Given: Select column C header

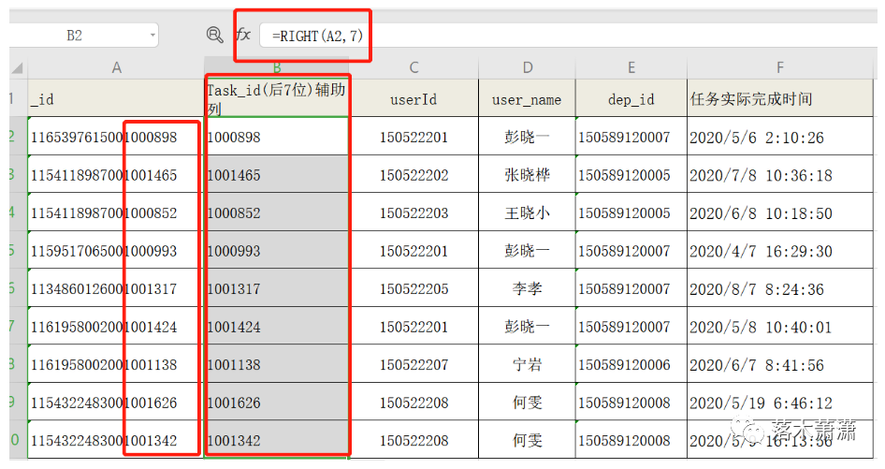Looking at the screenshot, I should tap(413, 67).
